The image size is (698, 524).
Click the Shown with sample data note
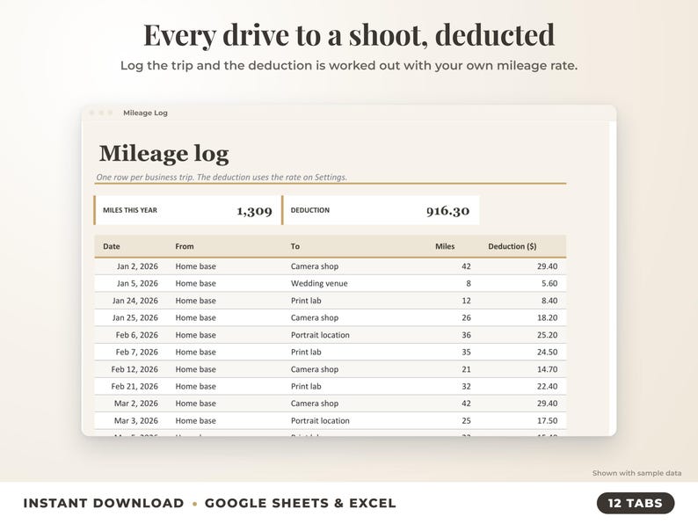(x=636, y=473)
